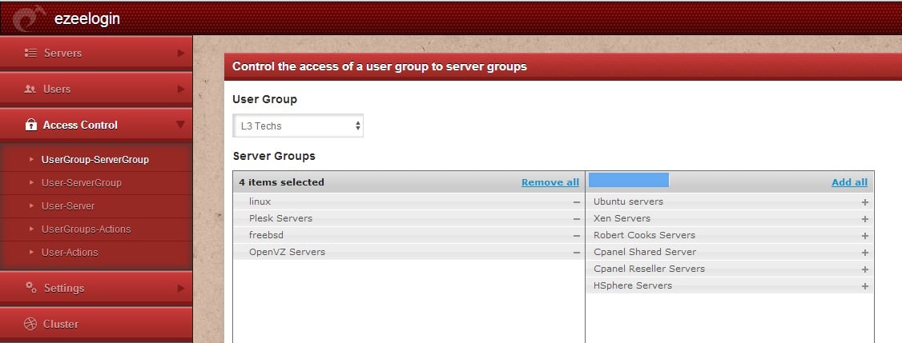Add Robert Cooks Servers with plus icon

(864, 236)
